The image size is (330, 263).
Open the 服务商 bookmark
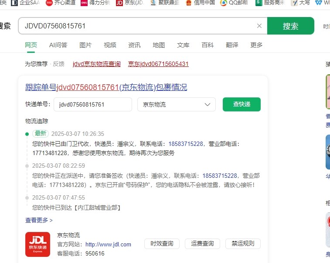[x=270, y=3]
